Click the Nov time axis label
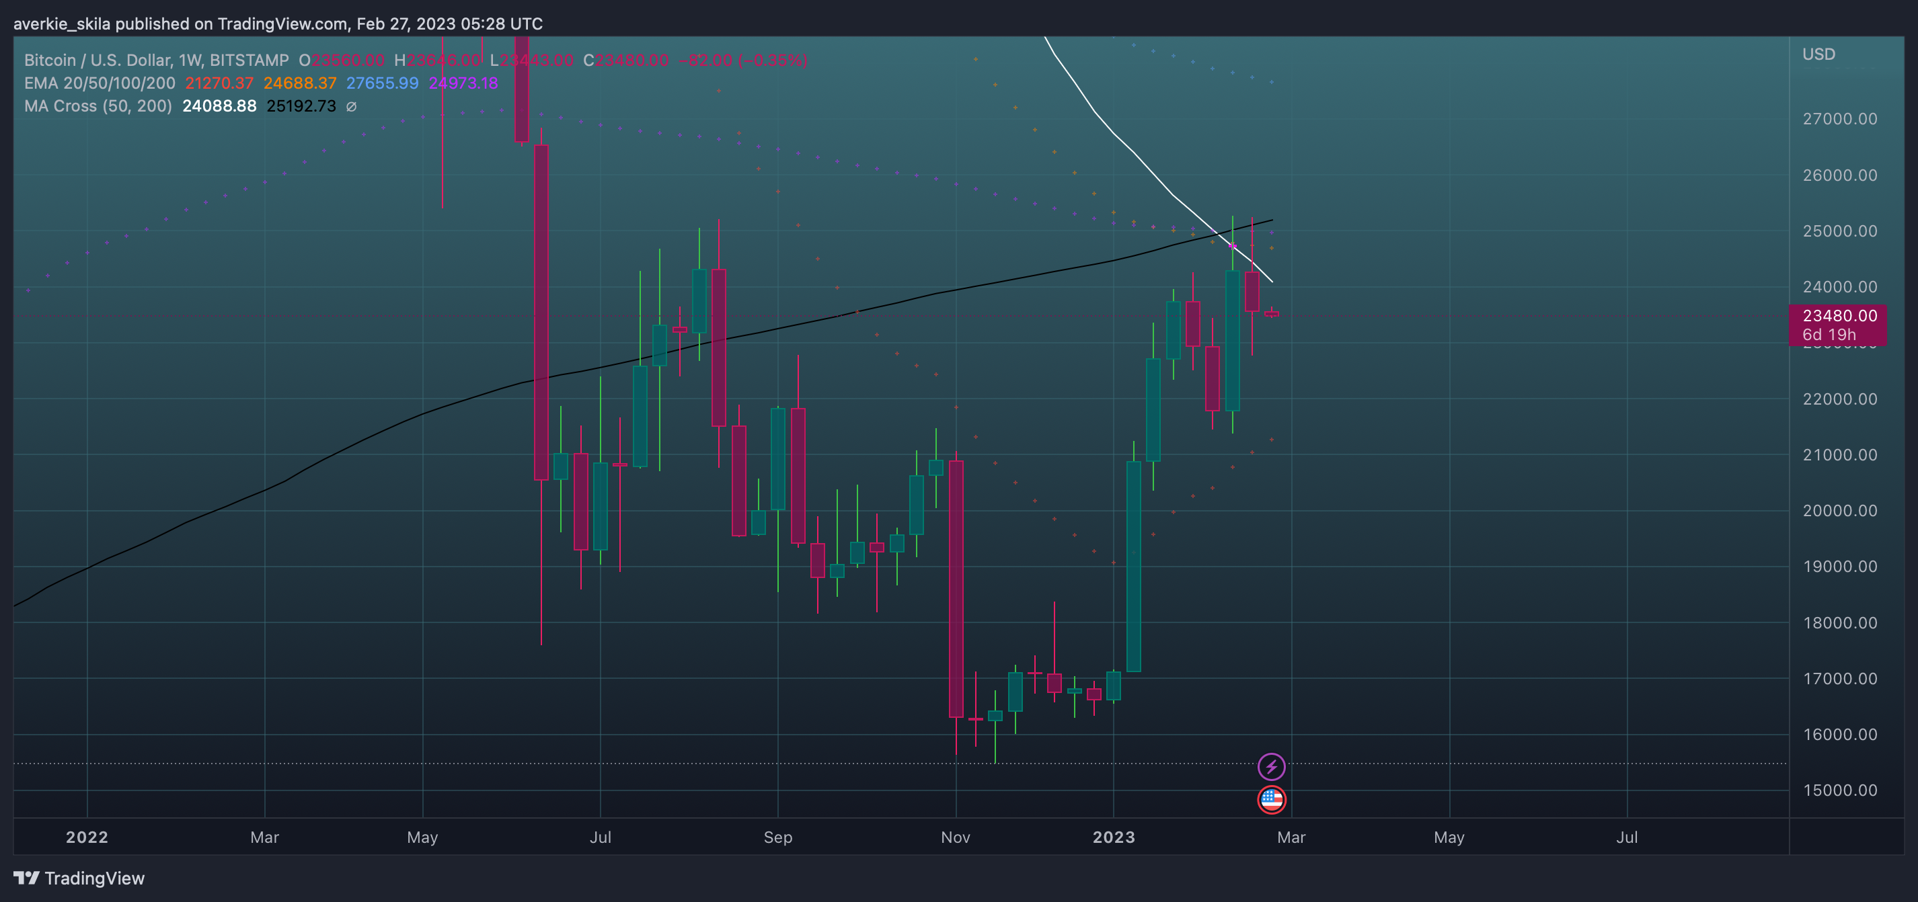The height and width of the screenshot is (902, 1918). 955,837
